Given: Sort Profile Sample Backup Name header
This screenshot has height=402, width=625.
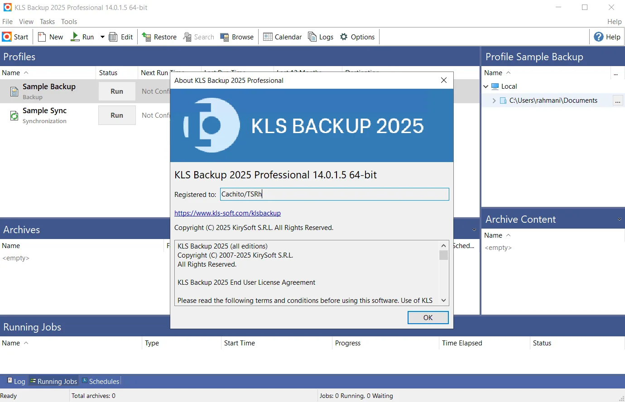Looking at the screenshot, I should coord(546,72).
